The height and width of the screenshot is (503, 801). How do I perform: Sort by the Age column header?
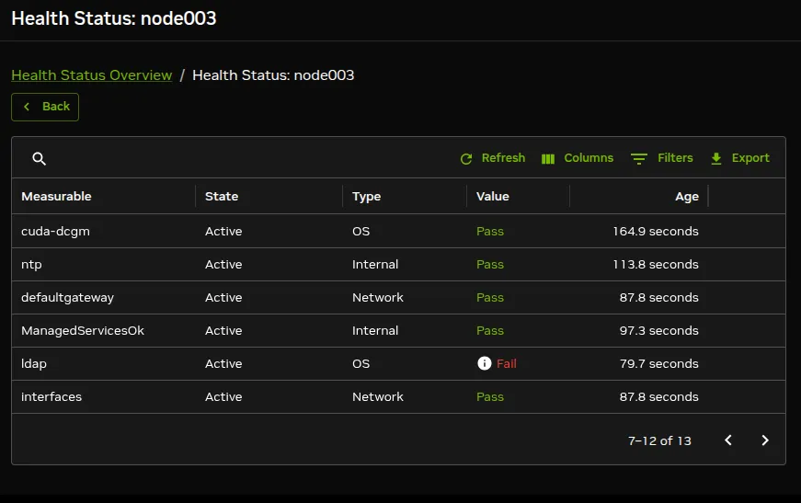[x=687, y=197]
